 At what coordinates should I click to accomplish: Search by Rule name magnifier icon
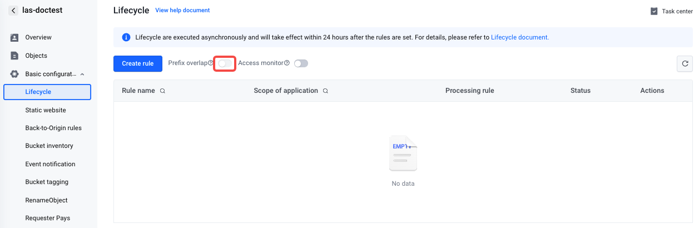pos(162,91)
